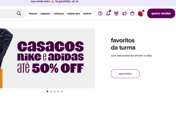Viewport: 176px width, 117px height.
Task: Select the second carousel dot
Action: [51, 92]
